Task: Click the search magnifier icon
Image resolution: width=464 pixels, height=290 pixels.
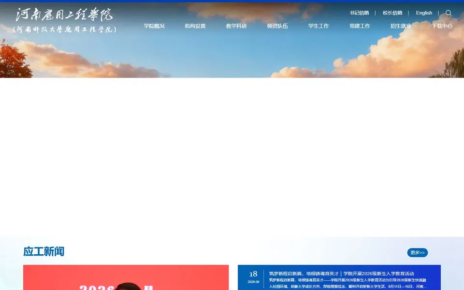Action: point(449,13)
